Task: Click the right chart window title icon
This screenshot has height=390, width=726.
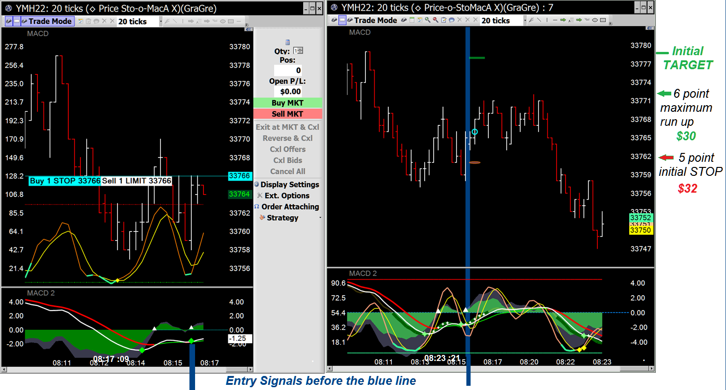Action: click(x=334, y=7)
